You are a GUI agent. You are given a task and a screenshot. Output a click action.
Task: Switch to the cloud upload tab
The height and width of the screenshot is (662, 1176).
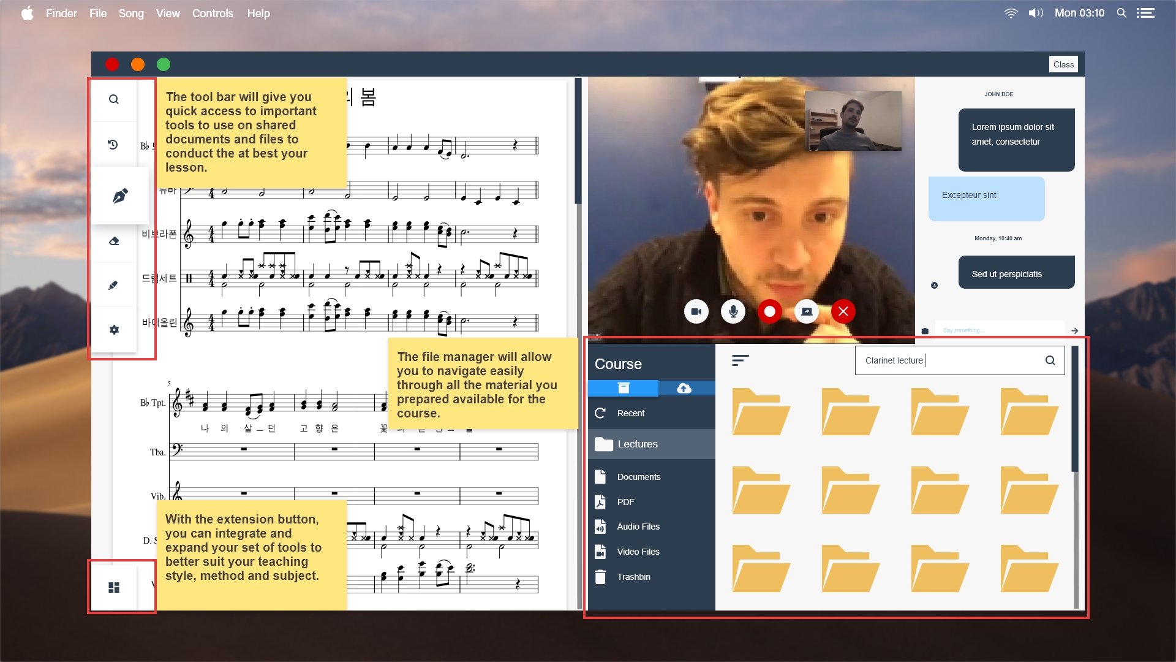point(684,388)
